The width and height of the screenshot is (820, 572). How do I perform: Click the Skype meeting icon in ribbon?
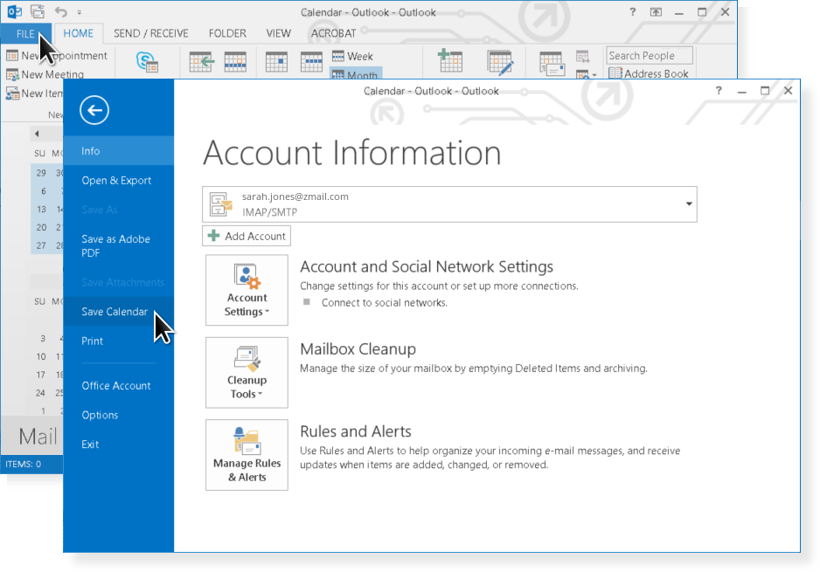[x=147, y=62]
